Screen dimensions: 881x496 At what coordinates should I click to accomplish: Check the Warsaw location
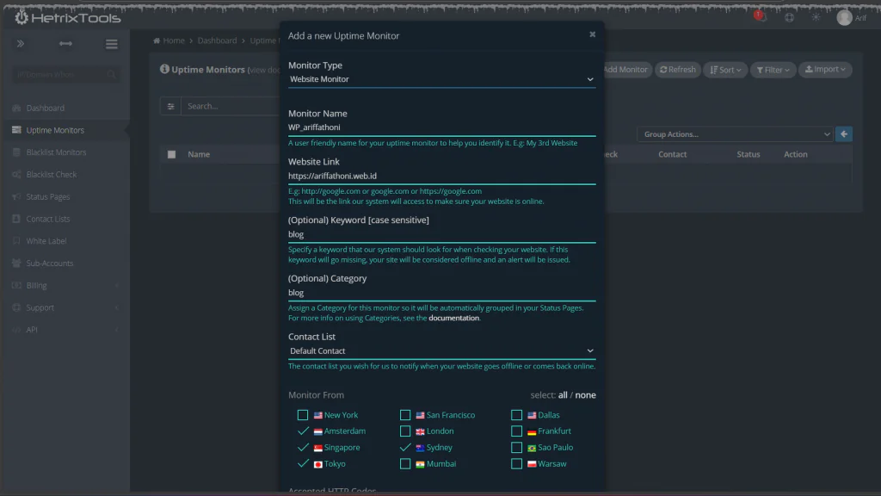point(516,463)
